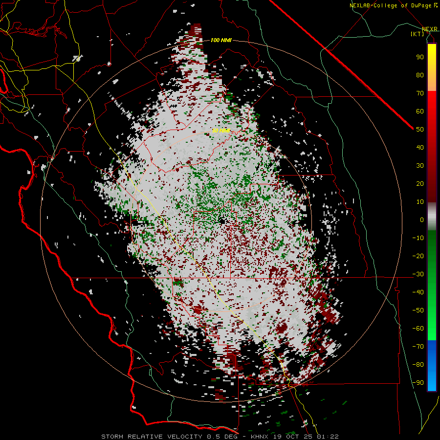
Task: Click the 90 value on the velocity scale
Action: (420, 57)
